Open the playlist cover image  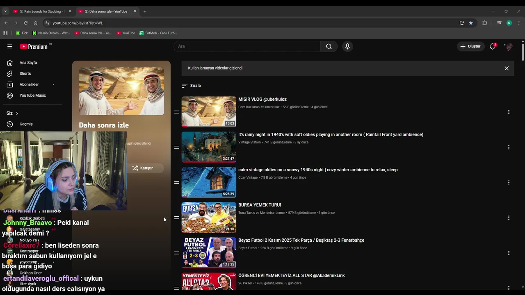(121, 91)
